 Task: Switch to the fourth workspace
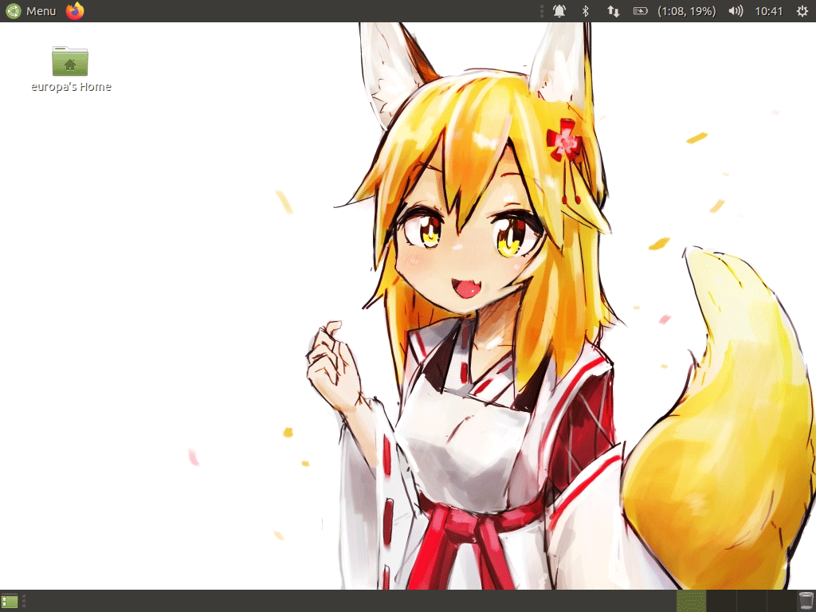coord(781,601)
